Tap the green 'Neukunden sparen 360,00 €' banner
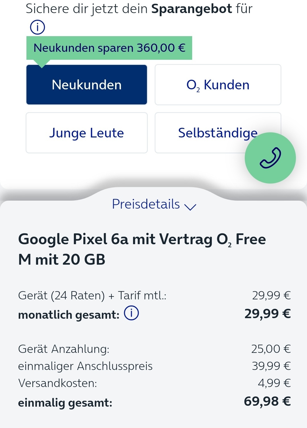 pyautogui.click(x=109, y=48)
